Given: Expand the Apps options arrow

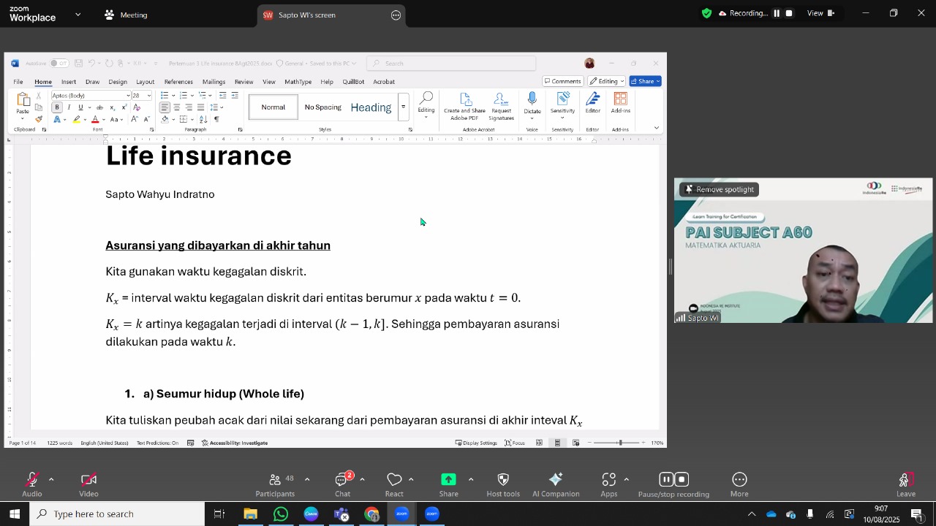Looking at the screenshot, I should click(627, 479).
